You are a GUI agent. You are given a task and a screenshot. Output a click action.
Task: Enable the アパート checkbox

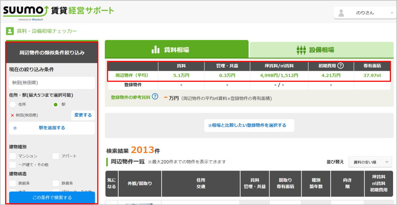coord(56,156)
